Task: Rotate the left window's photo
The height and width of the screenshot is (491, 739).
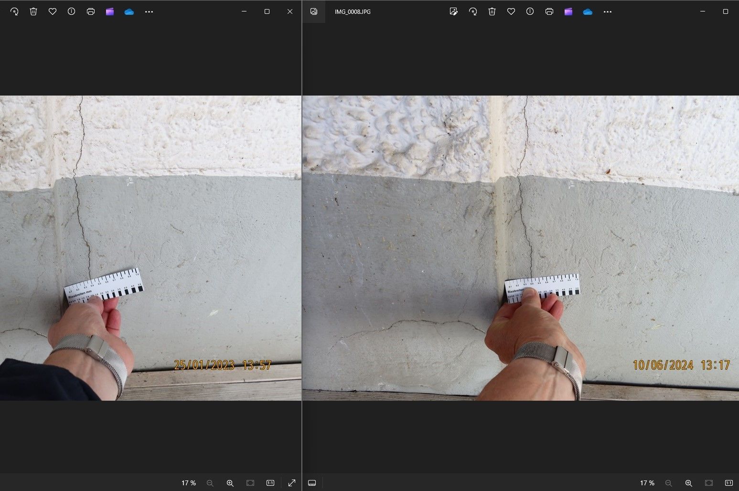Action: (14, 11)
